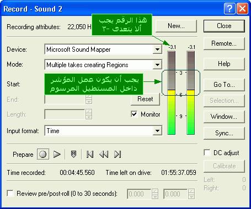Open the Remote... dialog
This screenshot has height=209, width=251.
pos(224,43)
